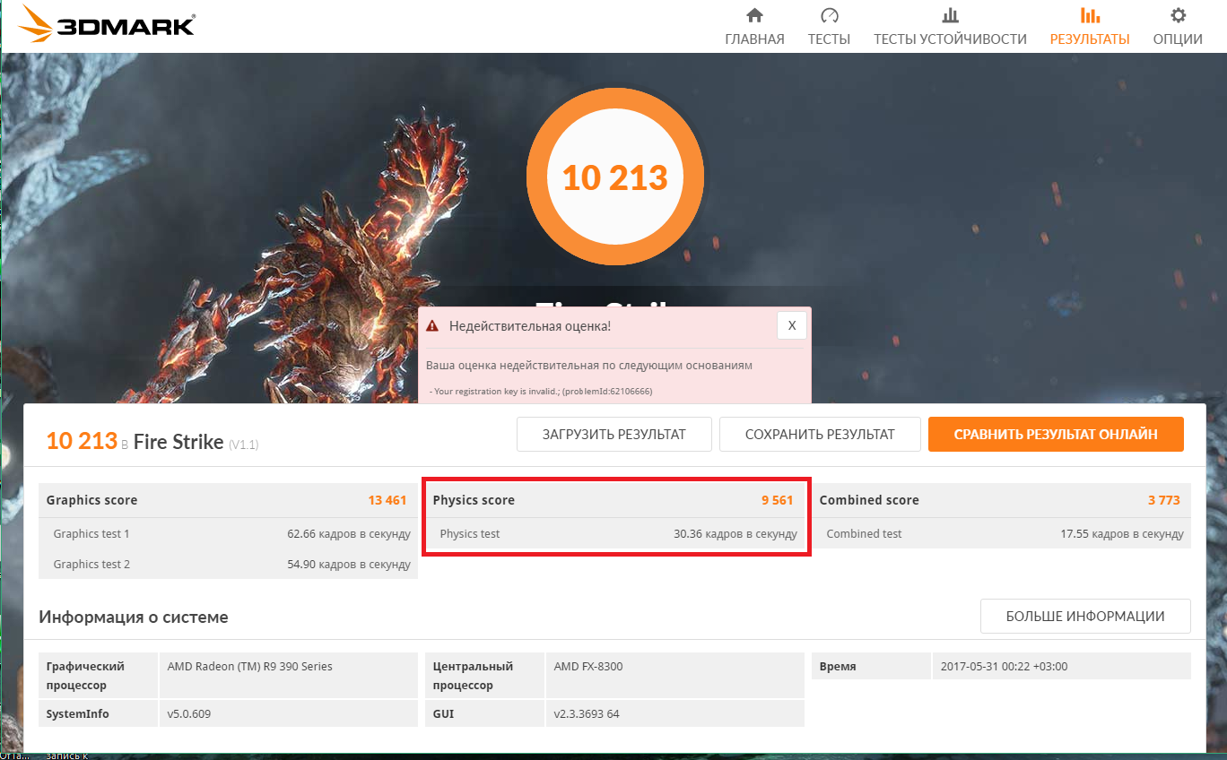The width and height of the screenshot is (1227, 760).
Task: Open the ГЛАВНАЯ home tab
Action: [x=754, y=27]
